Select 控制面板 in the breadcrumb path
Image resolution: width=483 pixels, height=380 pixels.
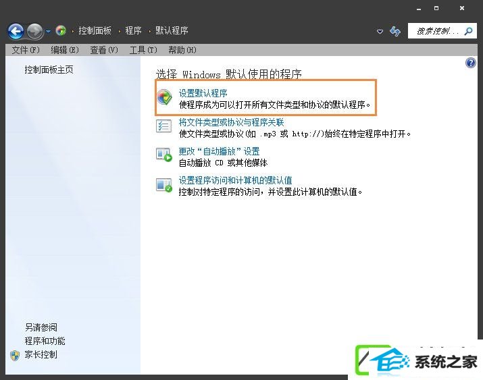[95, 30]
